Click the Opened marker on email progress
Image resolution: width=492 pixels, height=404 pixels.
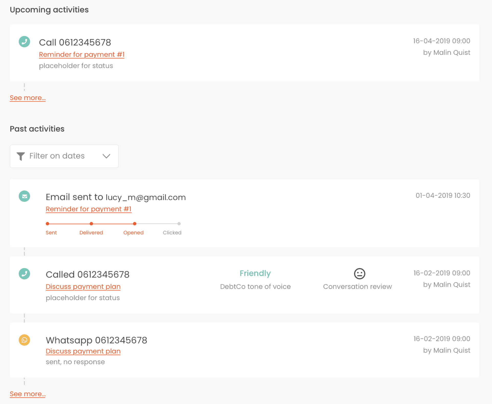click(x=135, y=224)
